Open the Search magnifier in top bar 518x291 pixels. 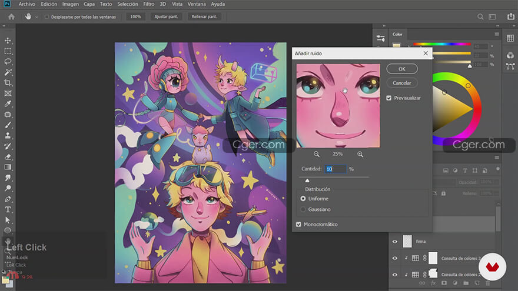480,16
